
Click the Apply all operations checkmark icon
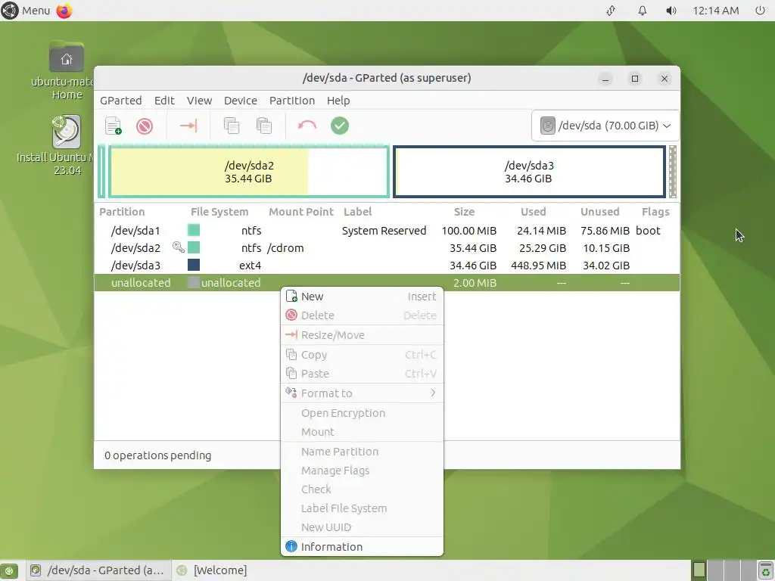[340, 126]
